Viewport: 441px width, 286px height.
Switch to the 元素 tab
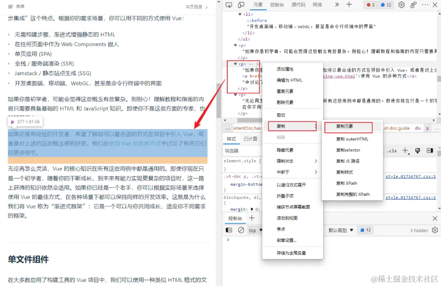pyautogui.click(x=258, y=5)
